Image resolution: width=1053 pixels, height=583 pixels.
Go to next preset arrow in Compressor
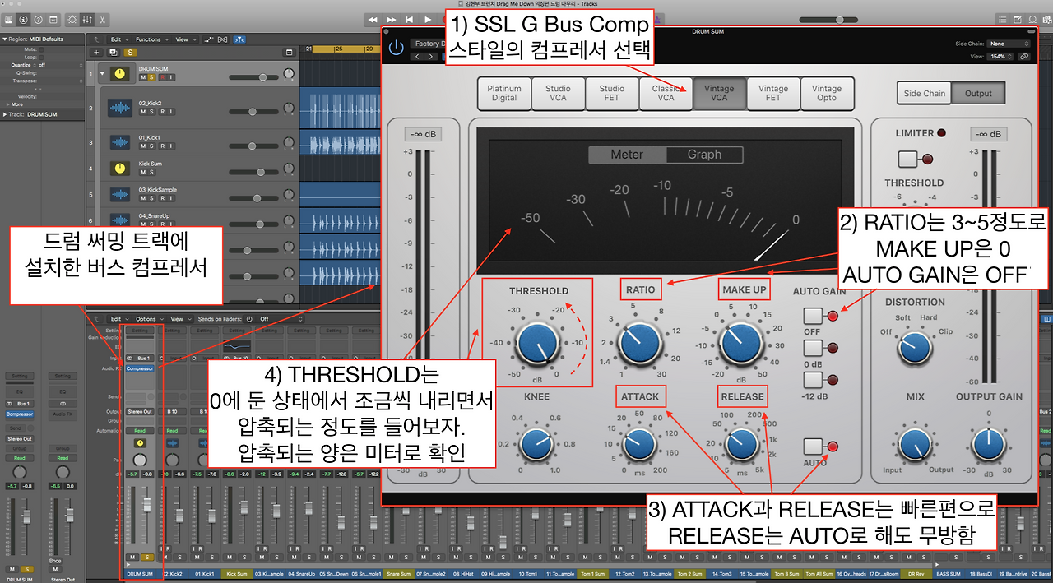432,56
